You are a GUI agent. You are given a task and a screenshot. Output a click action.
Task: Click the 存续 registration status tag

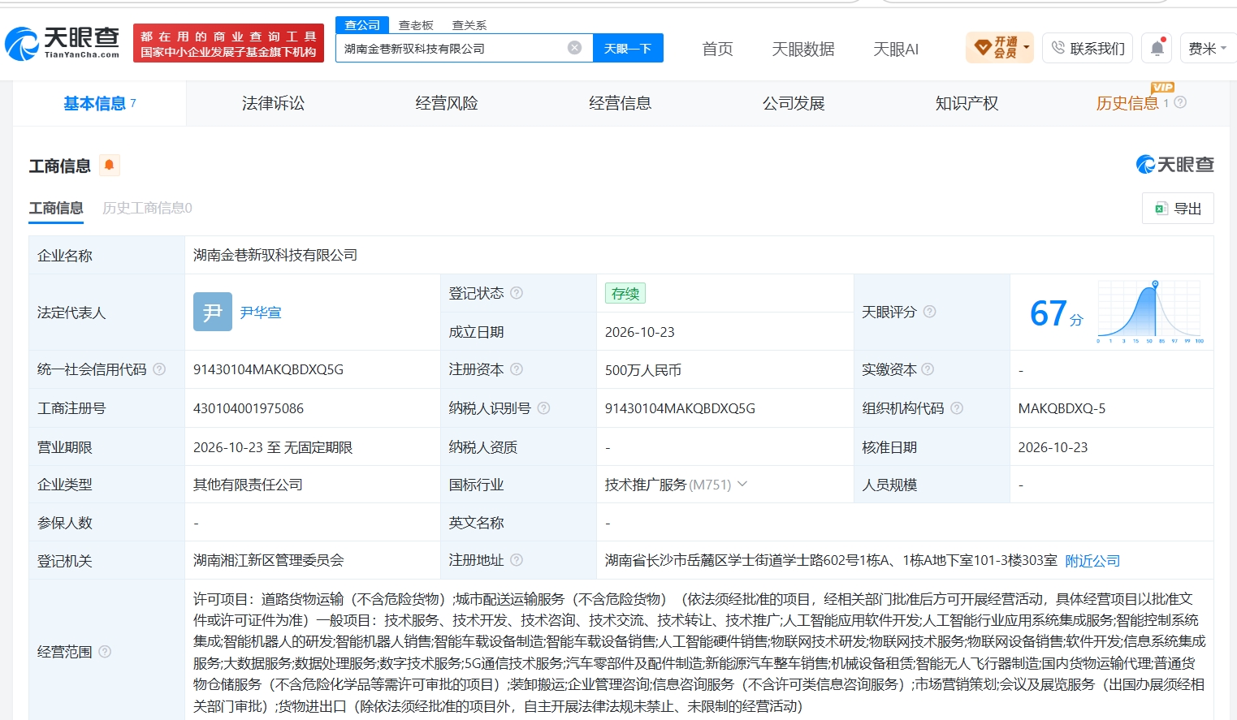(625, 293)
